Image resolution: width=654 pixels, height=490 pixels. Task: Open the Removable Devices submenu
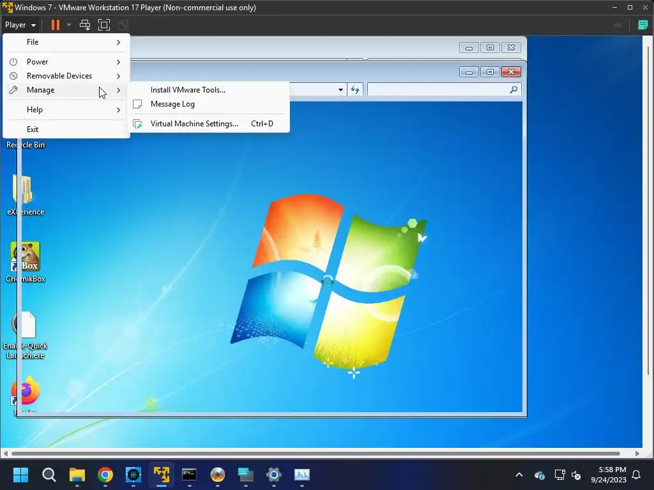click(66, 76)
